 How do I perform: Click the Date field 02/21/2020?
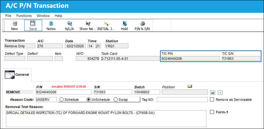coord(75,46)
